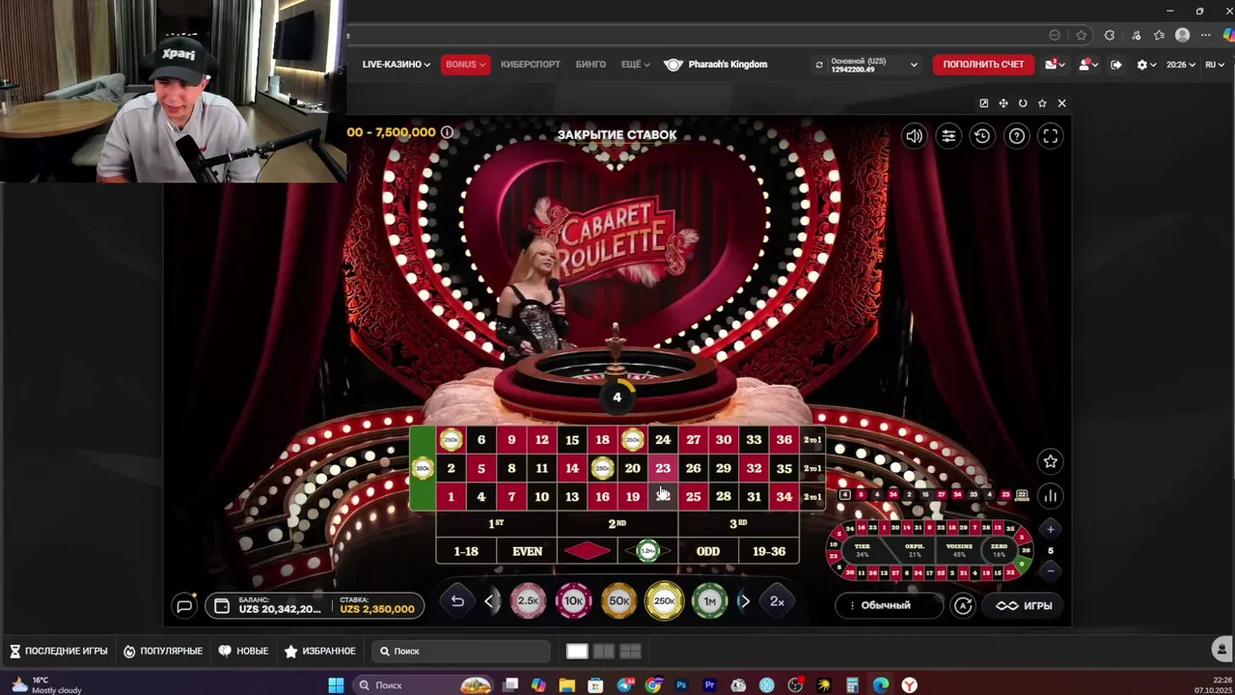Open ИЗБРАННОЕ games tab
Image resolution: width=1235 pixels, height=695 pixels.
pos(320,652)
